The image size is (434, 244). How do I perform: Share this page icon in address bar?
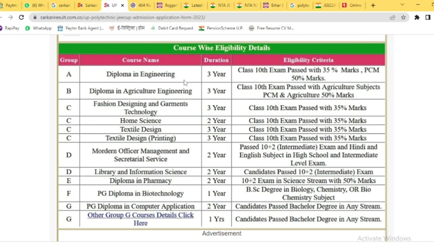coord(393,17)
